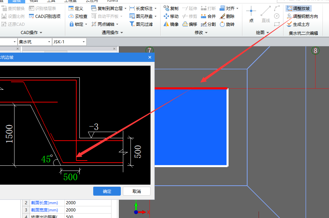Select 复制到其它层 tool

107,8
